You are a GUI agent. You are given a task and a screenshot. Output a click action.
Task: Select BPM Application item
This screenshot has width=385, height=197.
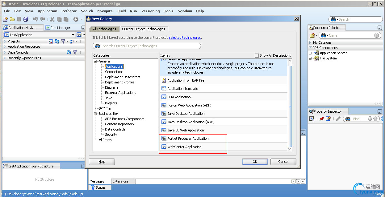224,97
